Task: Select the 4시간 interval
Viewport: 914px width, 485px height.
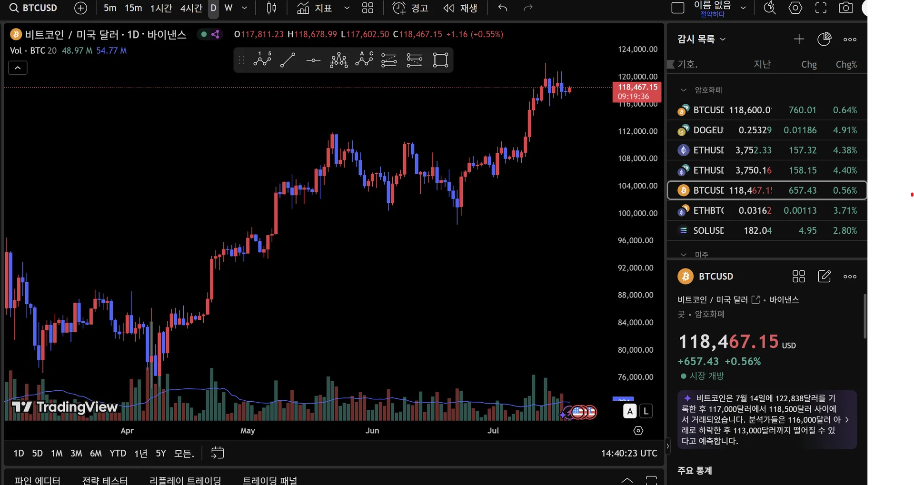Action: [x=191, y=8]
